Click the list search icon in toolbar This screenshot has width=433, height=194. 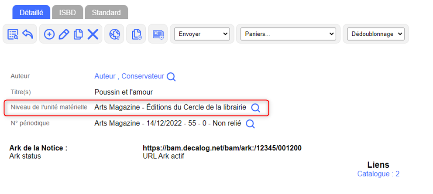click(x=13, y=34)
